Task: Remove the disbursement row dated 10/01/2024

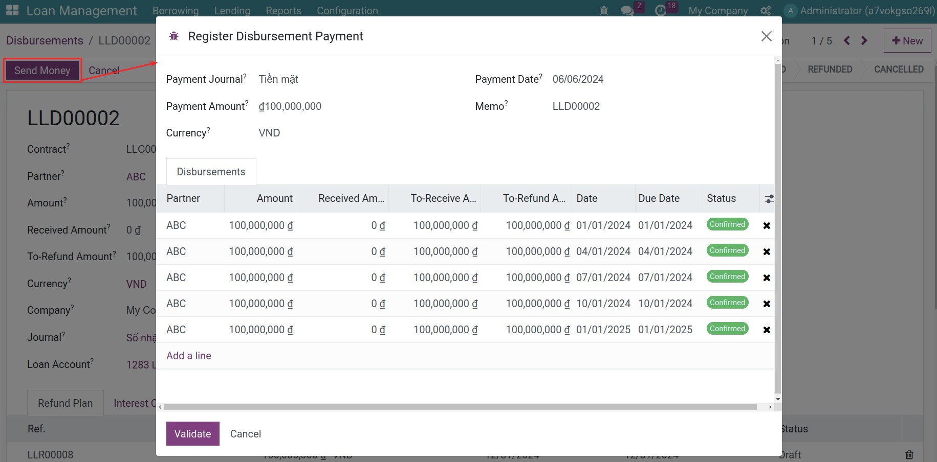Action: [767, 304]
